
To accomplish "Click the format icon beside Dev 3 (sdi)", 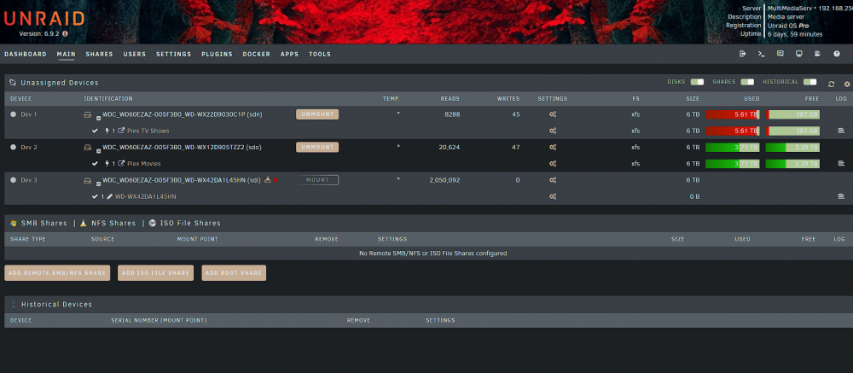I will pos(267,180).
